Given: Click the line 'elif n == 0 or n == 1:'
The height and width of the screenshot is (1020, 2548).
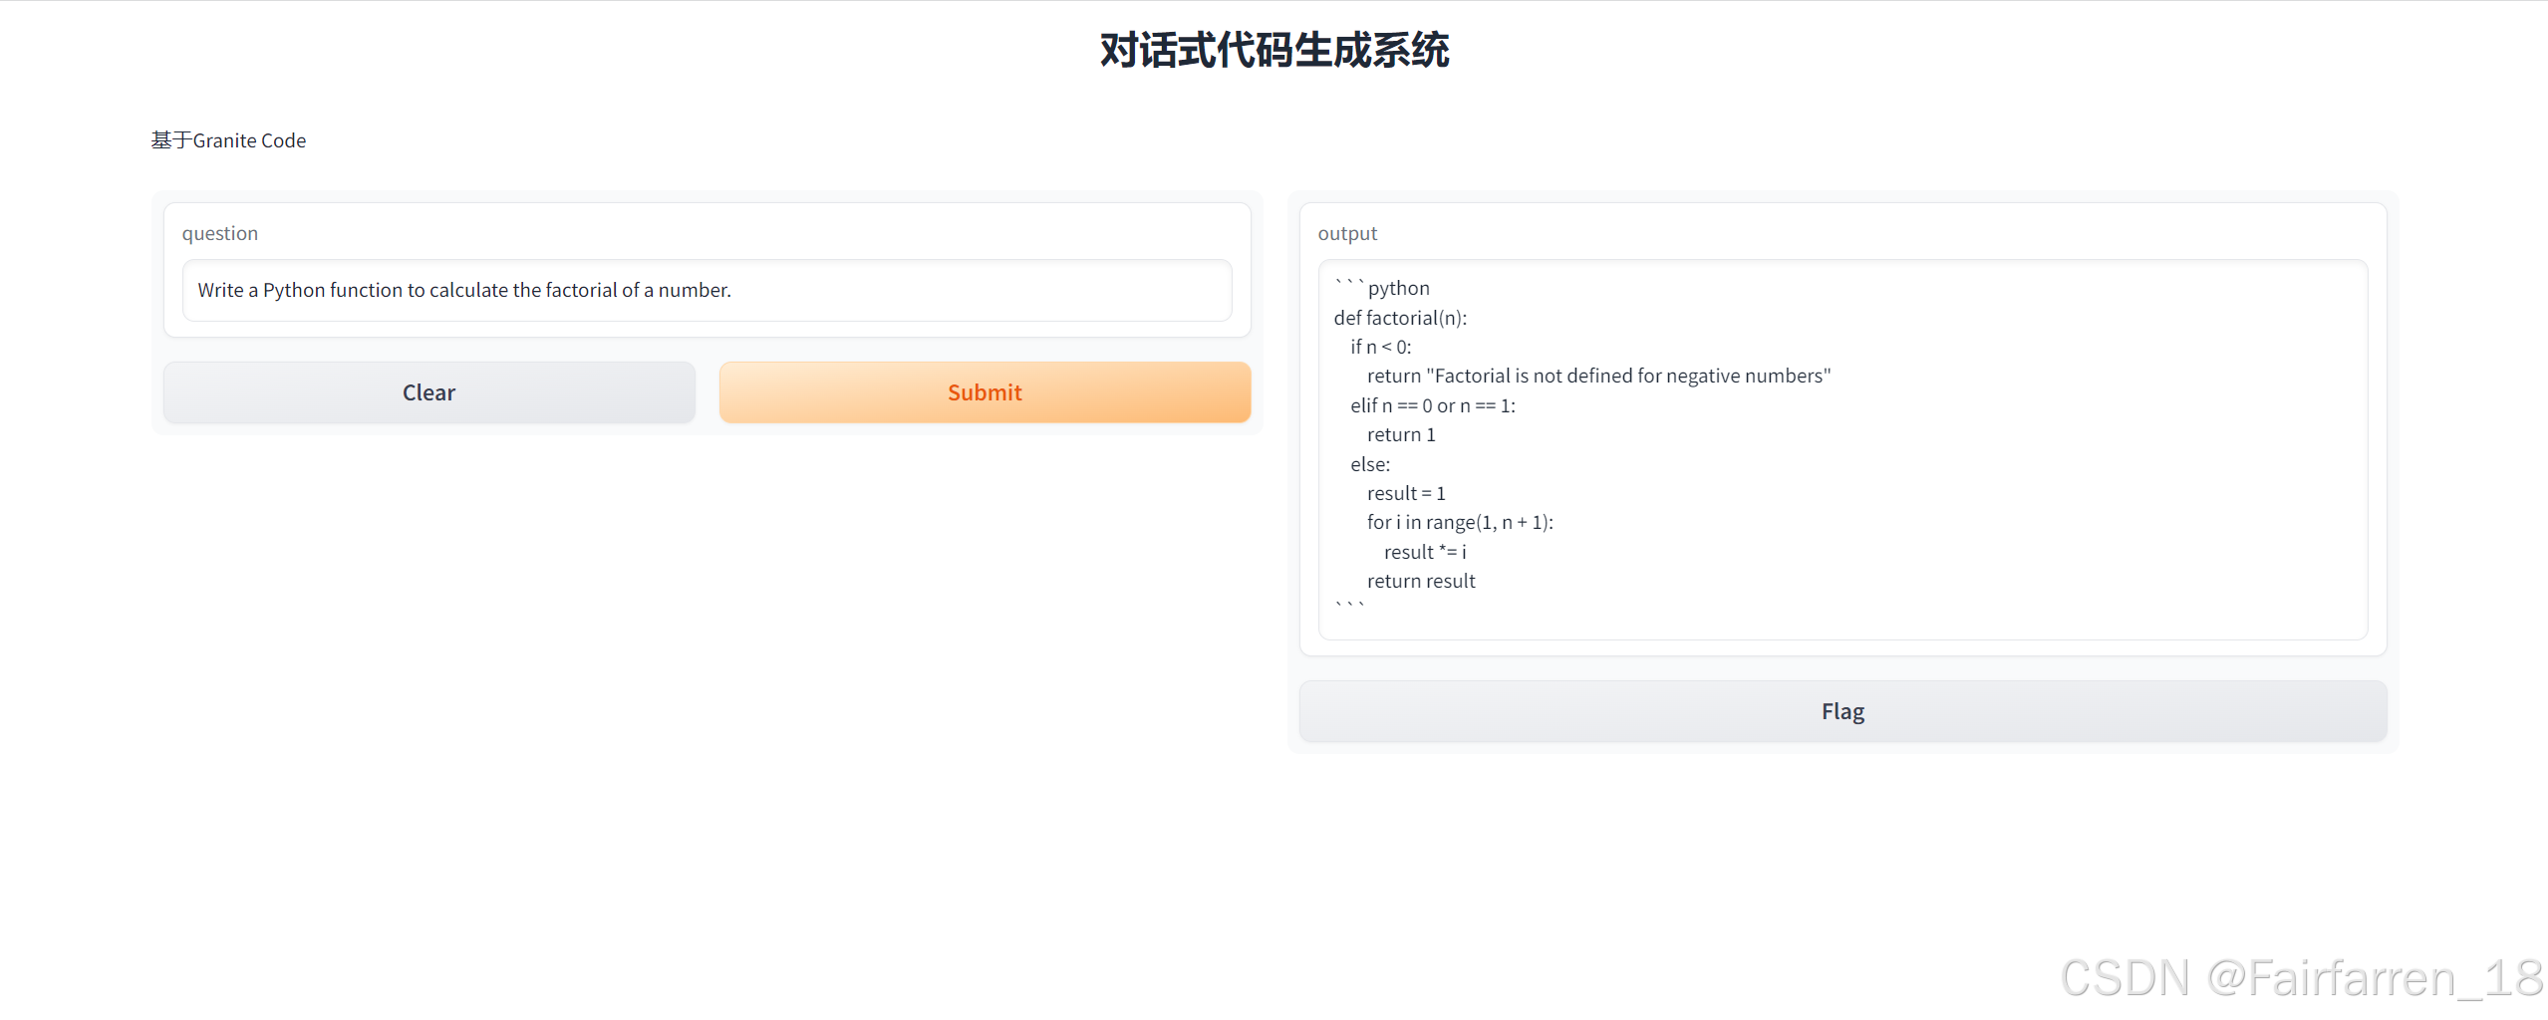Looking at the screenshot, I should pos(1433,405).
